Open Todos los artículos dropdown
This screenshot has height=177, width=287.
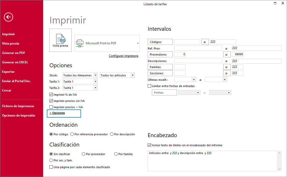pos(133,75)
